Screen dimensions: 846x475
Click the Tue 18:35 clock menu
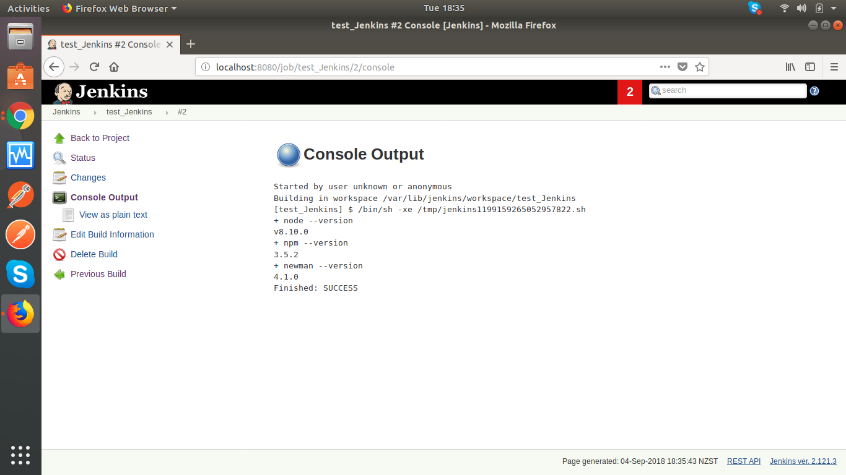point(444,8)
